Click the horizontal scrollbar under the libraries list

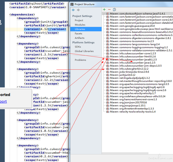tap(125, 153)
